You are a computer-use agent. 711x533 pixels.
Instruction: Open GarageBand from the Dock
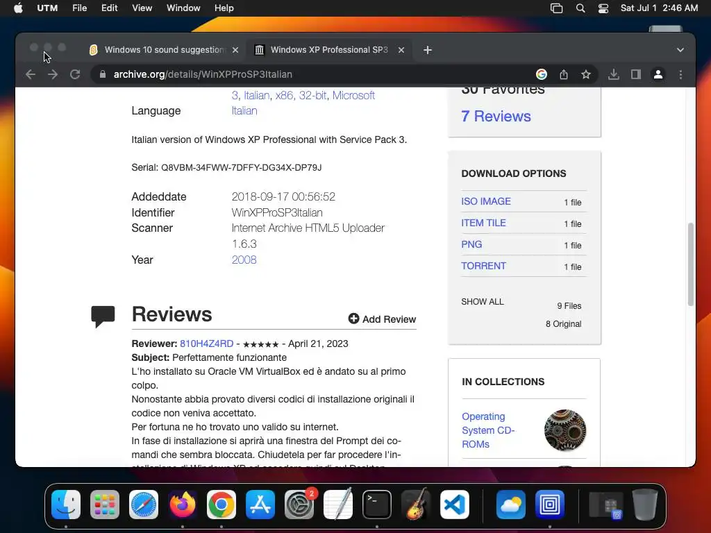(416, 505)
